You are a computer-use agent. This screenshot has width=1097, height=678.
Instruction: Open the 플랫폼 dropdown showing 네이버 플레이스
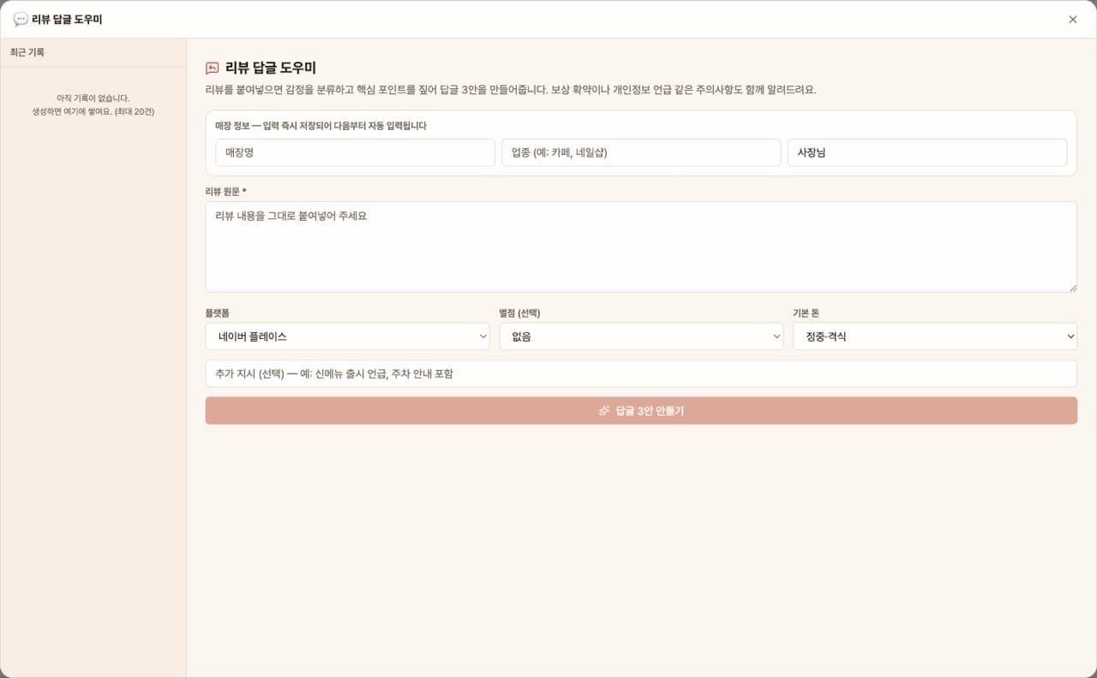point(348,336)
